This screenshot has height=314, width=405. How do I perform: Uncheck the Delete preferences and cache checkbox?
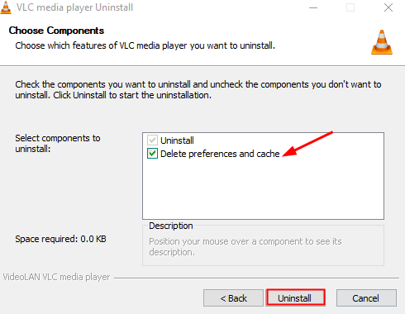coord(152,154)
